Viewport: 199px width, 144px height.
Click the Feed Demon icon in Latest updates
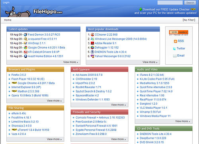[x=25, y=35]
